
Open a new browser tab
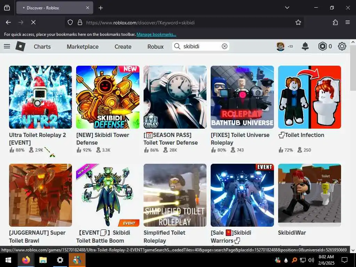(100, 8)
